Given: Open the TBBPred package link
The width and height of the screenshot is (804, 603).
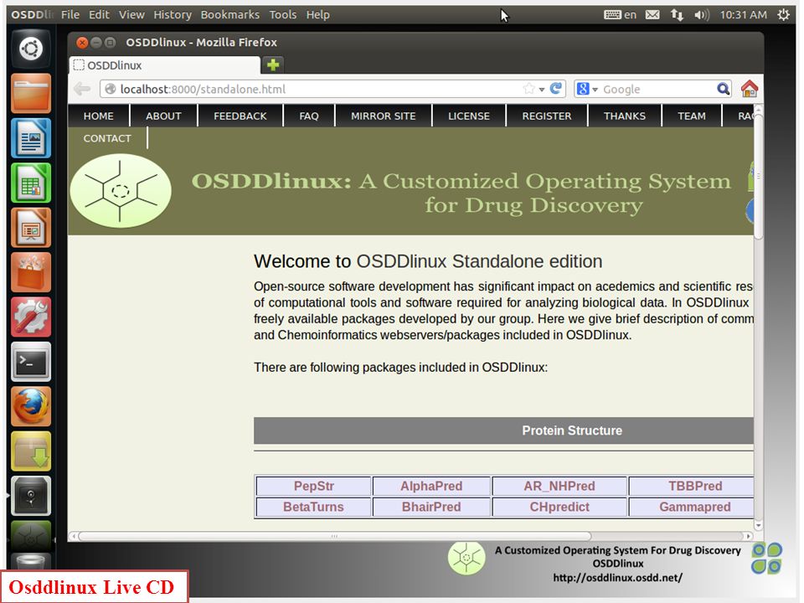Looking at the screenshot, I should [695, 486].
